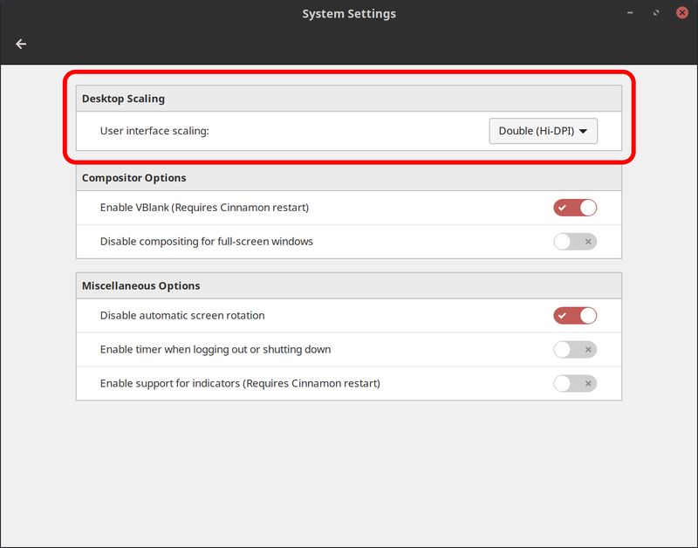
Task: Toggle Enable VBlank switch off
Action: (x=575, y=208)
